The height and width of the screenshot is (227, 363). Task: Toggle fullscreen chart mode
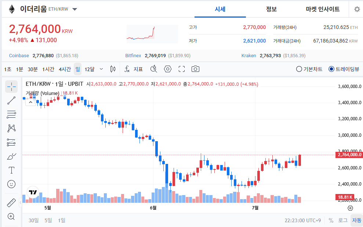(182, 69)
